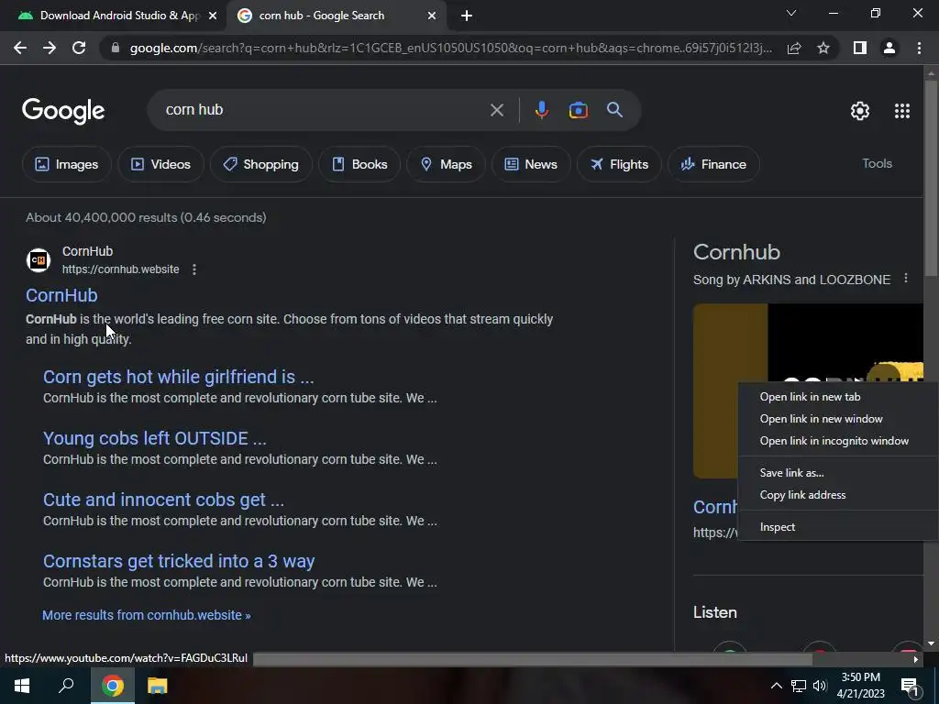The height and width of the screenshot is (704, 939).
Task: Clear the search box with the X icon
Action: pyautogui.click(x=496, y=110)
